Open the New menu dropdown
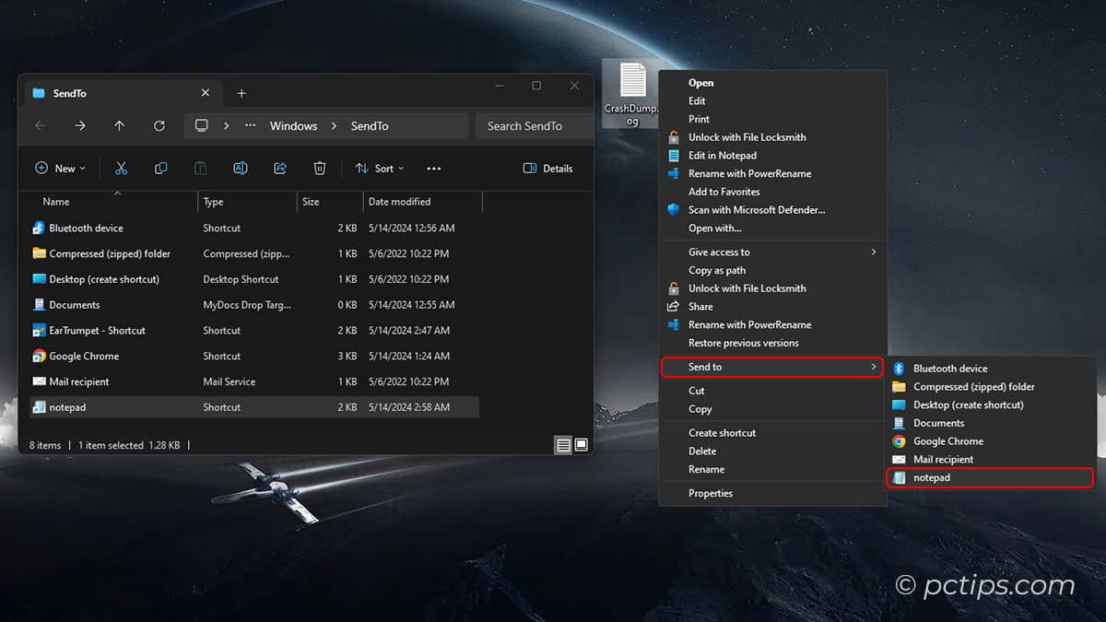 click(60, 168)
